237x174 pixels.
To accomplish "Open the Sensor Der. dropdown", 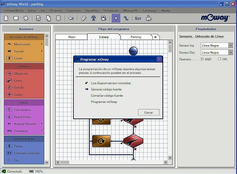I will tap(230, 52).
